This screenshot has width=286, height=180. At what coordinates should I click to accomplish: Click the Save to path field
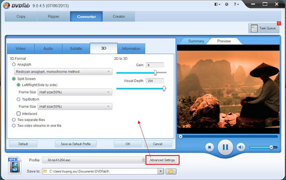tap(100, 171)
